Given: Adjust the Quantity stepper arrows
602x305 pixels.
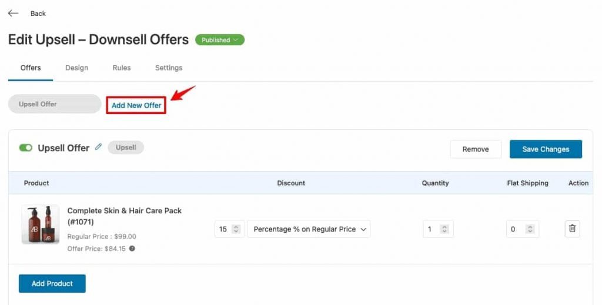Looking at the screenshot, I should pyautogui.click(x=444, y=229).
